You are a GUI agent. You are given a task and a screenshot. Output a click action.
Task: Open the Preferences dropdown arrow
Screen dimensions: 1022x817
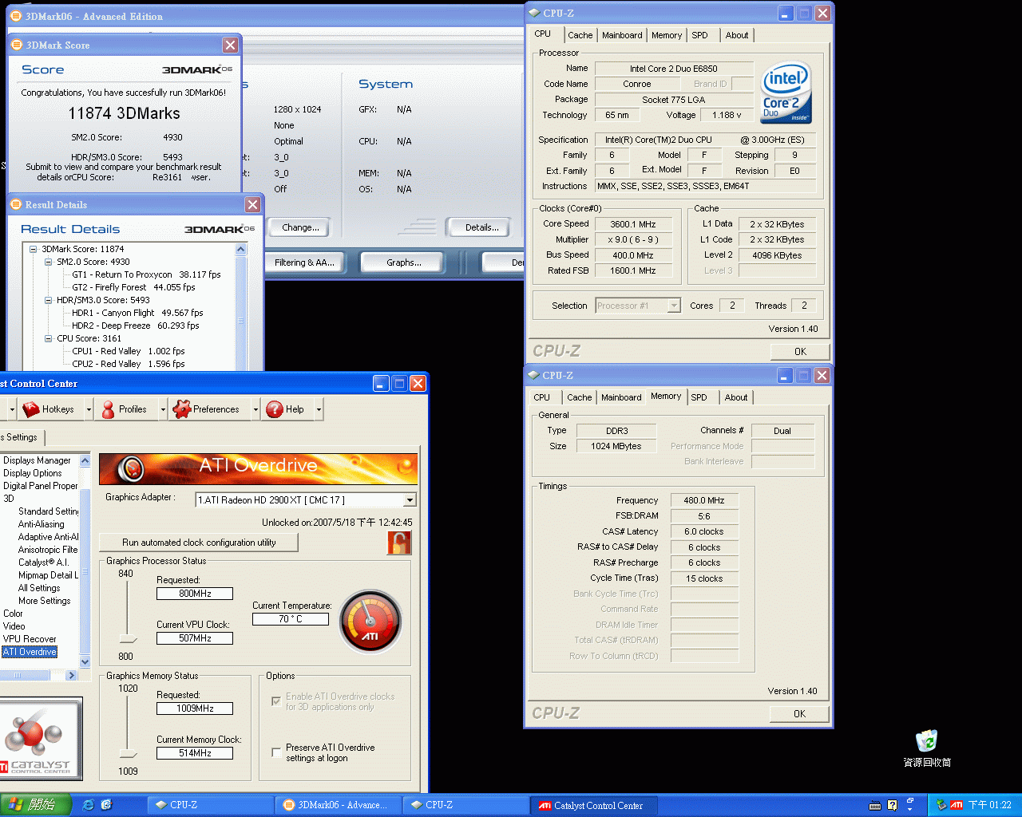click(x=255, y=409)
